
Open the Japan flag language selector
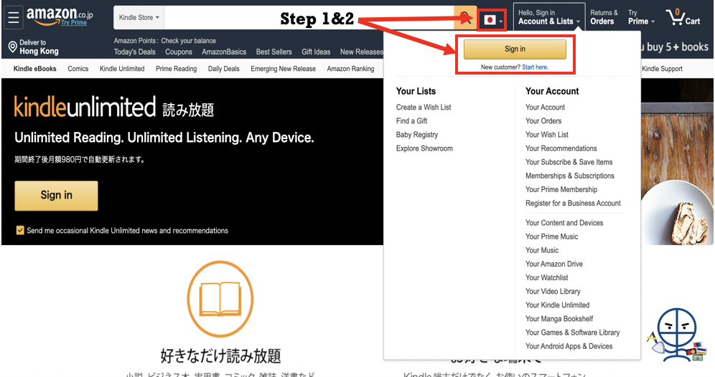492,20
